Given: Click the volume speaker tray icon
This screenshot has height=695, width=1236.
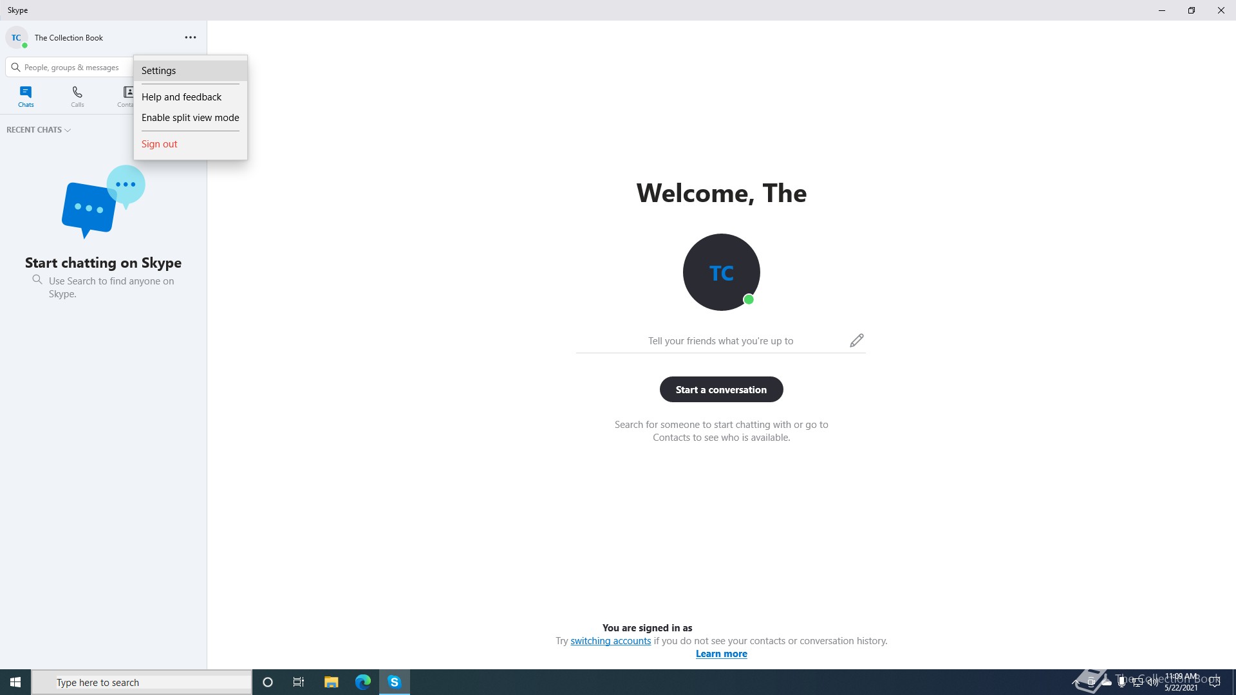Looking at the screenshot, I should coord(1152,682).
